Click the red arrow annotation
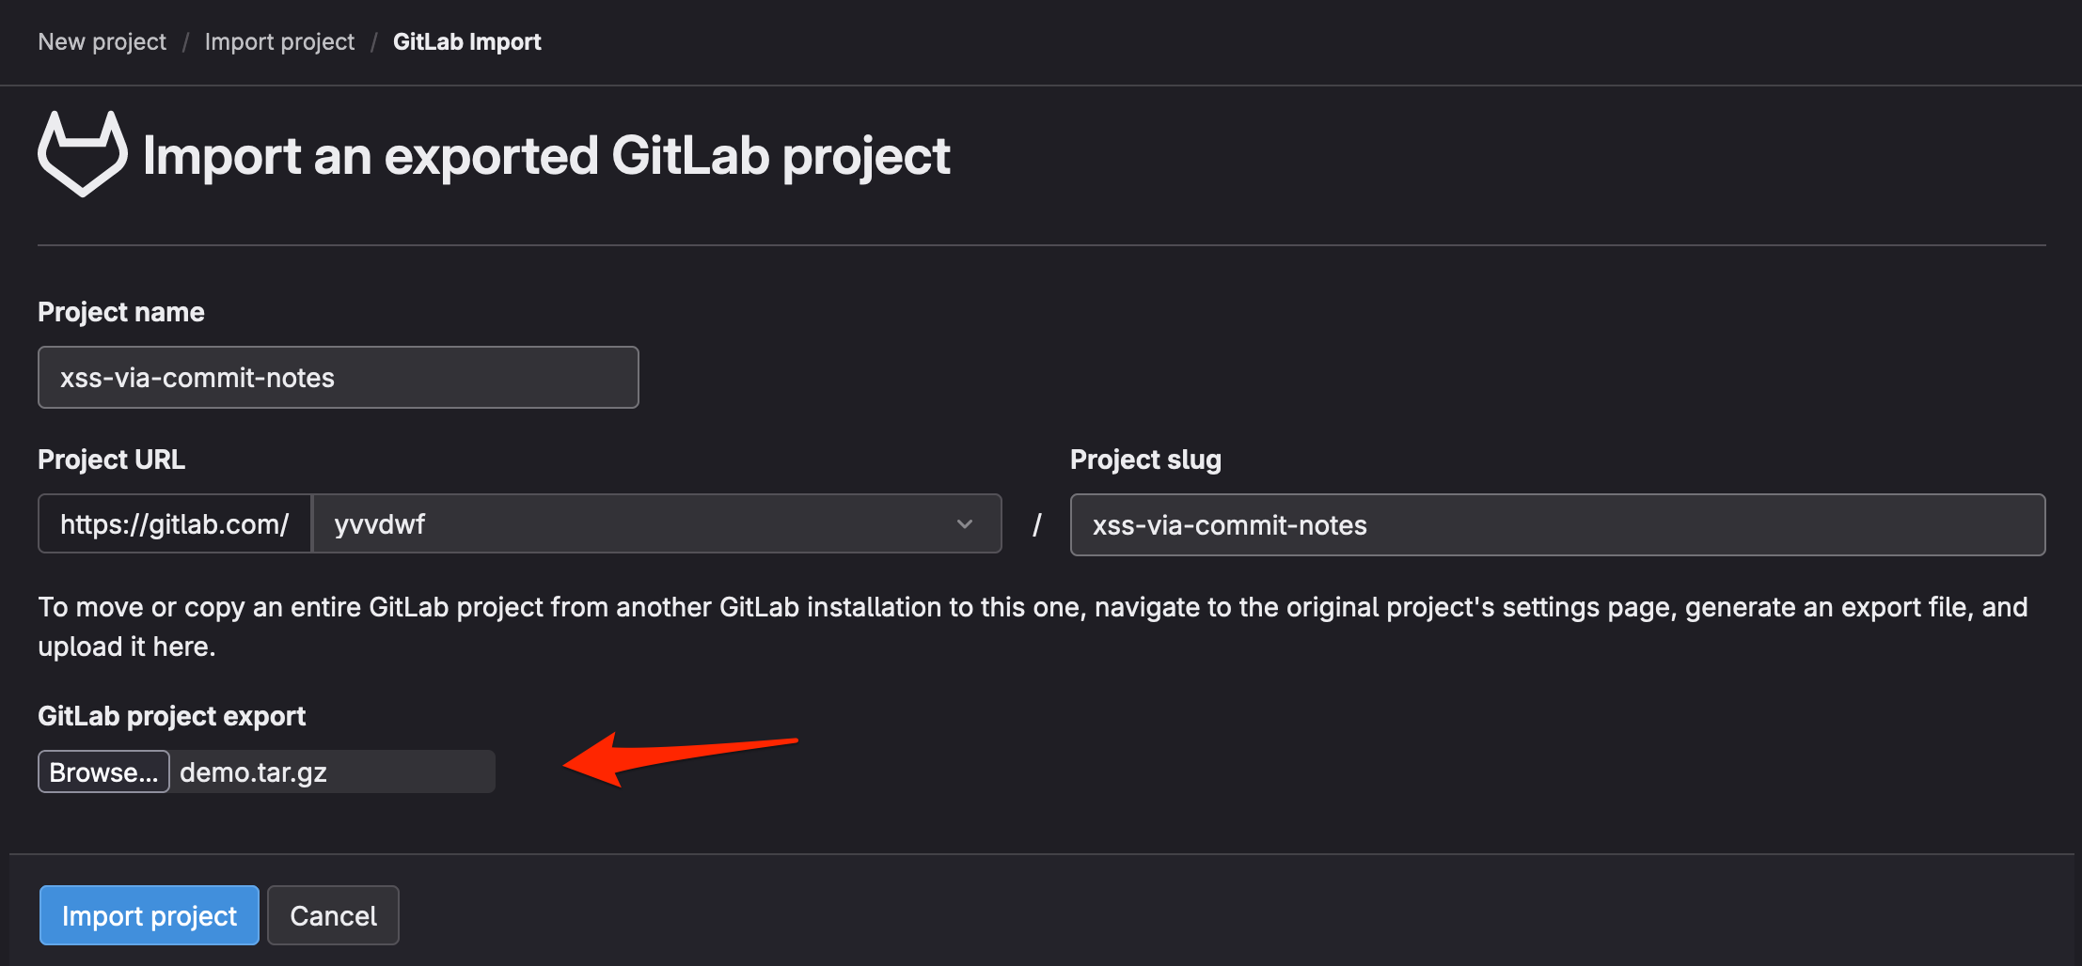The width and height of the screenshot is (2082, 966). coord(679,757)
